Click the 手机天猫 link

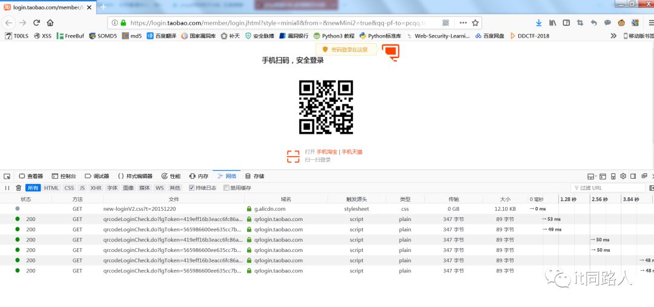(352, 152)
